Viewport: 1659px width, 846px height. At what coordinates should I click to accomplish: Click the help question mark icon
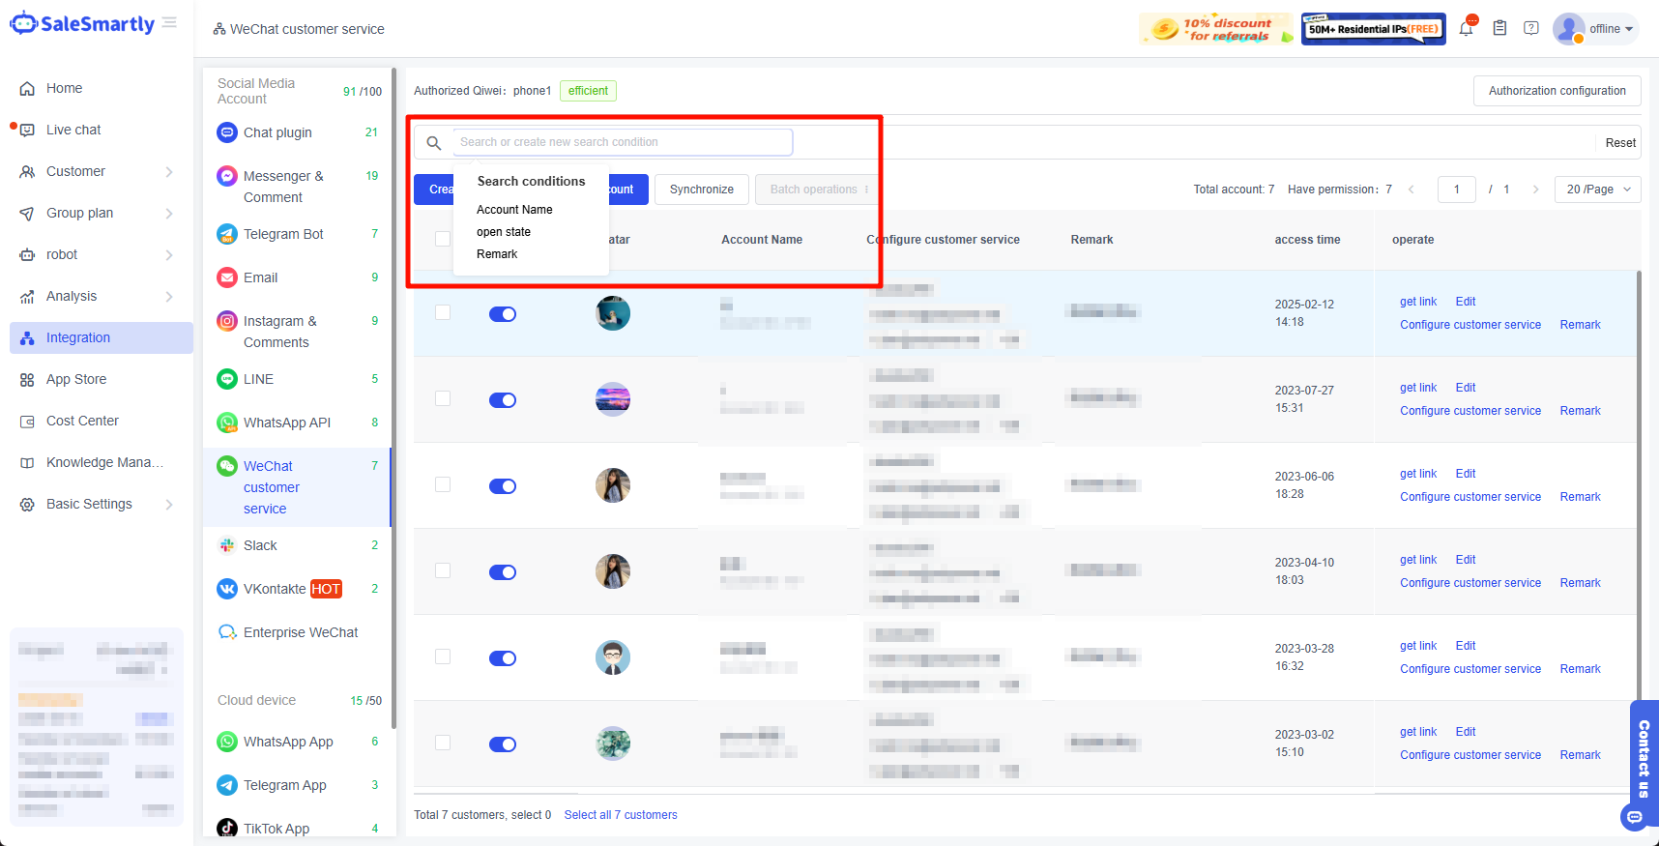click(x=1531, y=29)
